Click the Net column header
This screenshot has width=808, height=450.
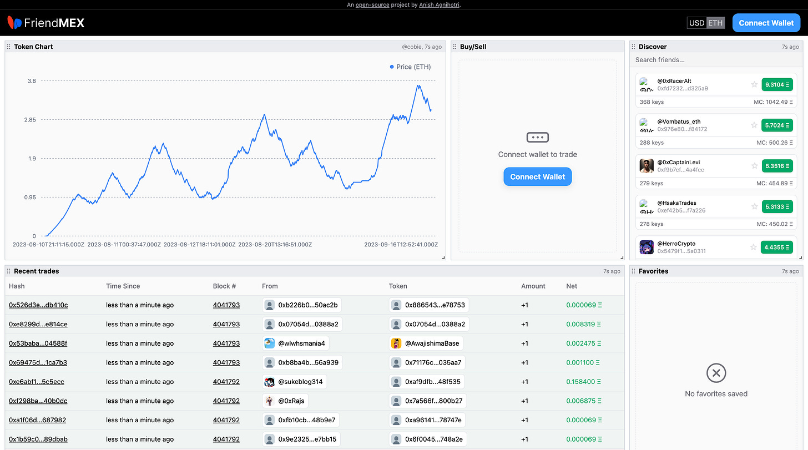pos(572,286)
